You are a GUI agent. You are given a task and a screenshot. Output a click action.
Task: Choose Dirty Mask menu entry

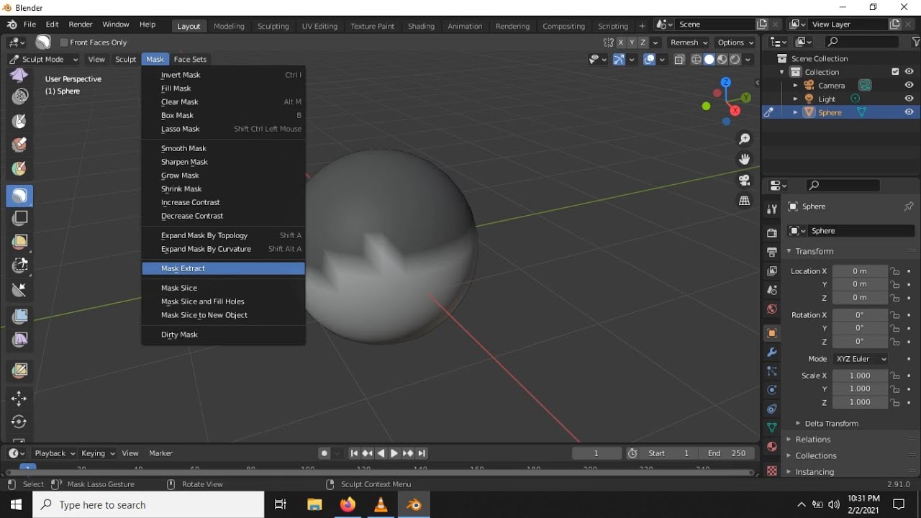223,335
